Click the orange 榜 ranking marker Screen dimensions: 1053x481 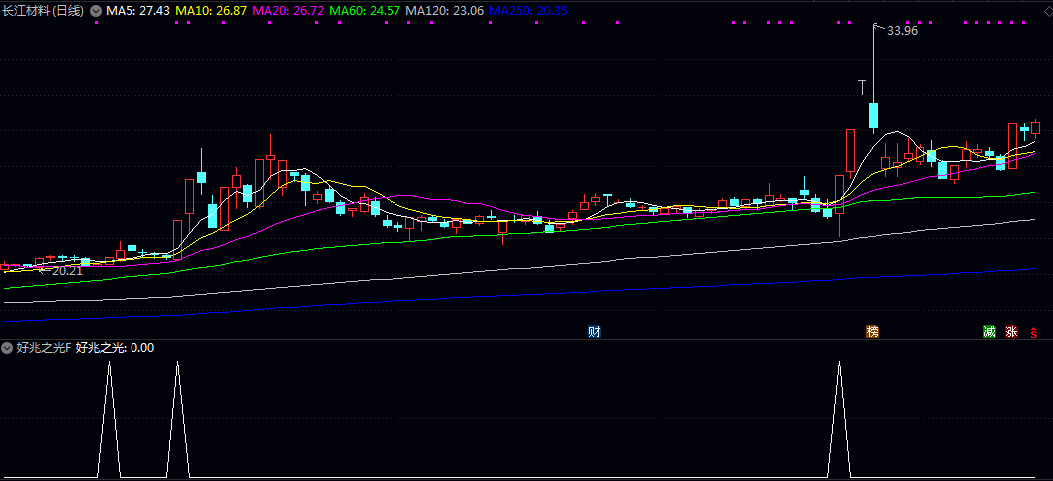point(872,332)
